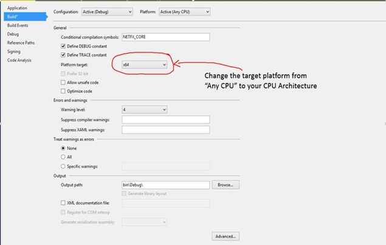Go to the Signing tab

pyautogui.click(x=13, y=52)
